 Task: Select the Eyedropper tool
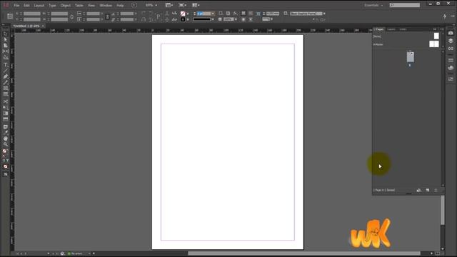click(6, 133)
